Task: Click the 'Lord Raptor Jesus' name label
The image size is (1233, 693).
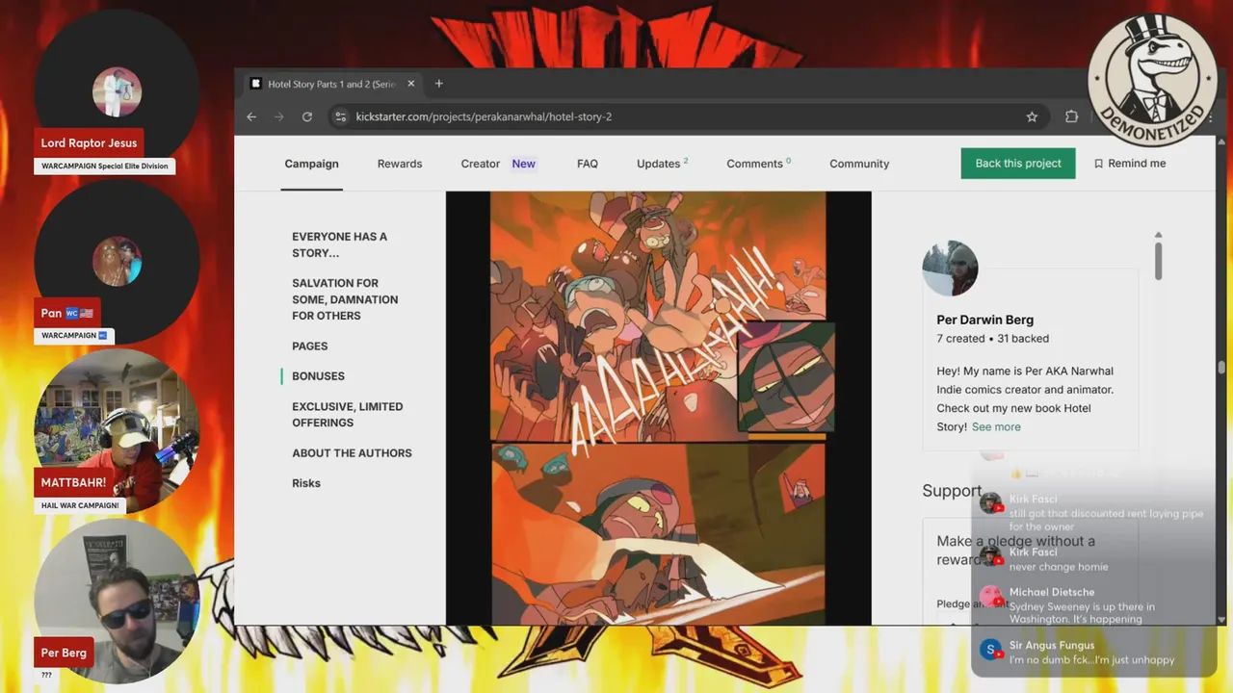Action: click(89, 142)
